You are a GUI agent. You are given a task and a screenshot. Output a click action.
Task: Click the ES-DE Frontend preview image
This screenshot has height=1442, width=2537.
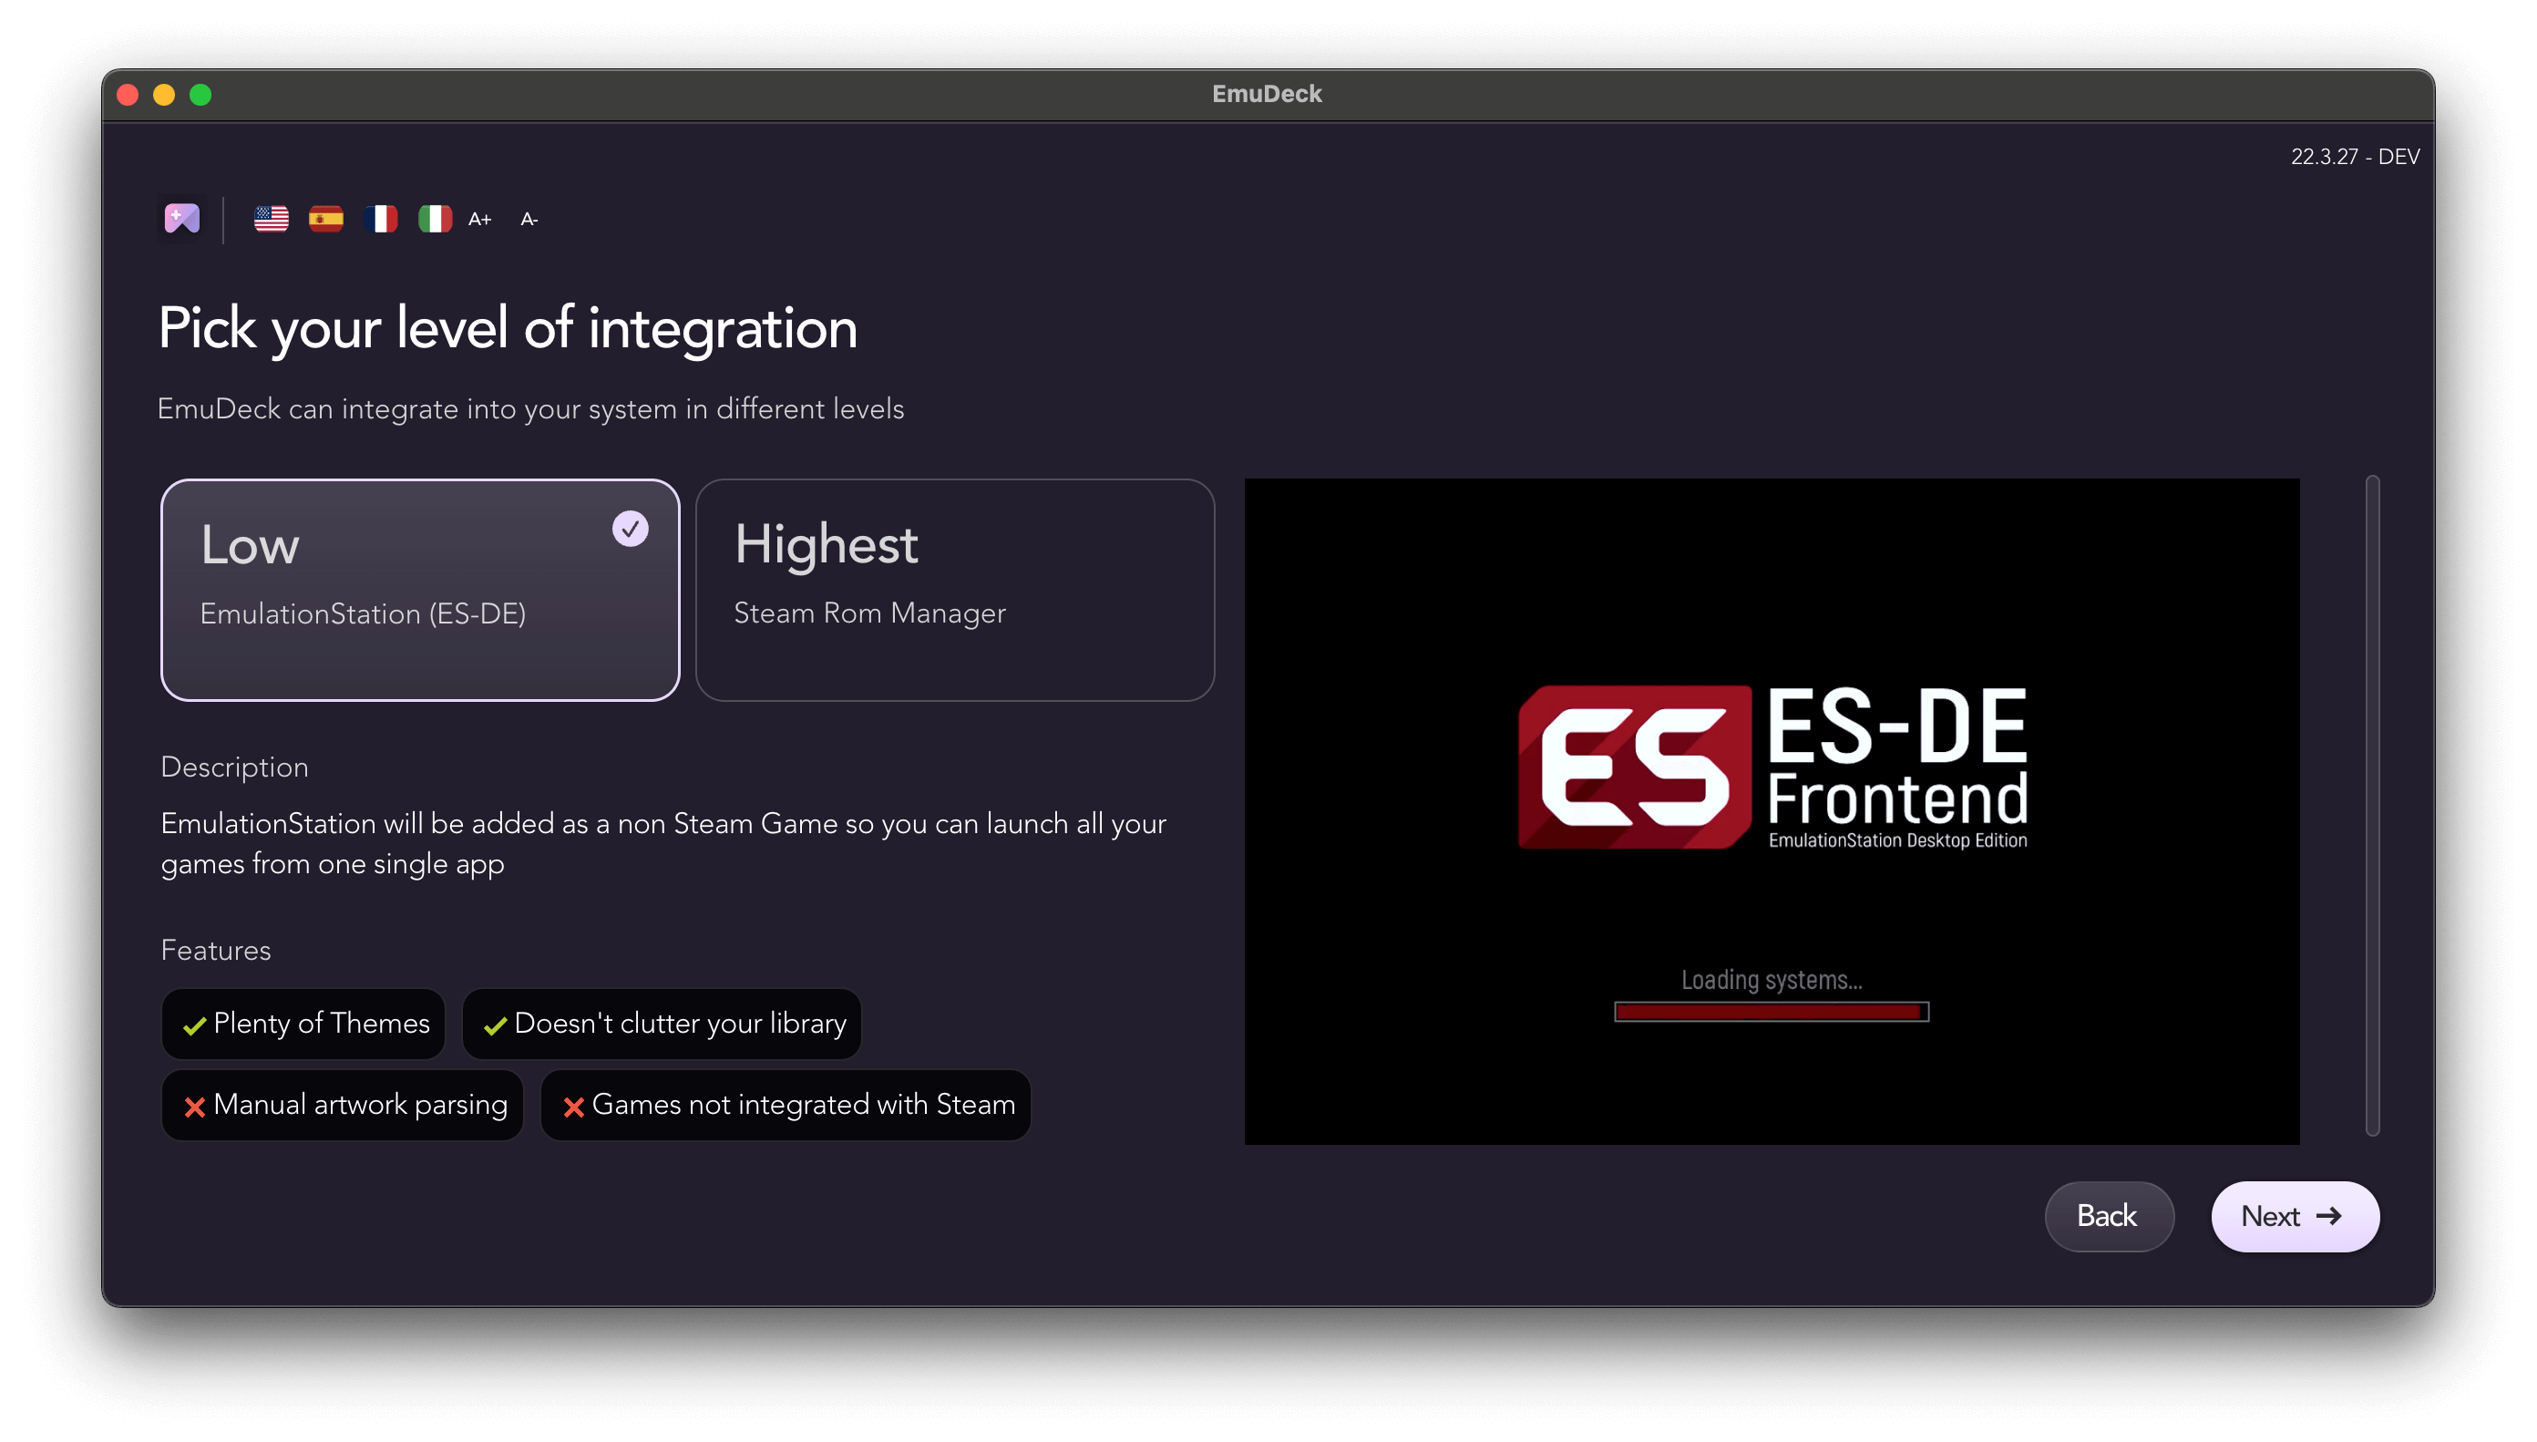pyautogui.click(x=1772, y=811)
